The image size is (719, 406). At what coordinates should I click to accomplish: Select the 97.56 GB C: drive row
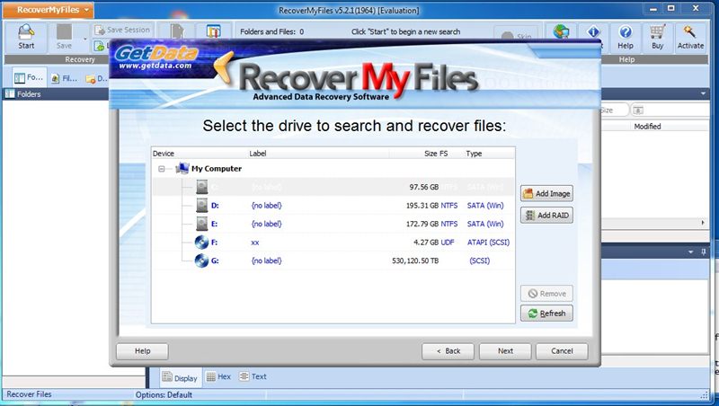pos(333,187)
